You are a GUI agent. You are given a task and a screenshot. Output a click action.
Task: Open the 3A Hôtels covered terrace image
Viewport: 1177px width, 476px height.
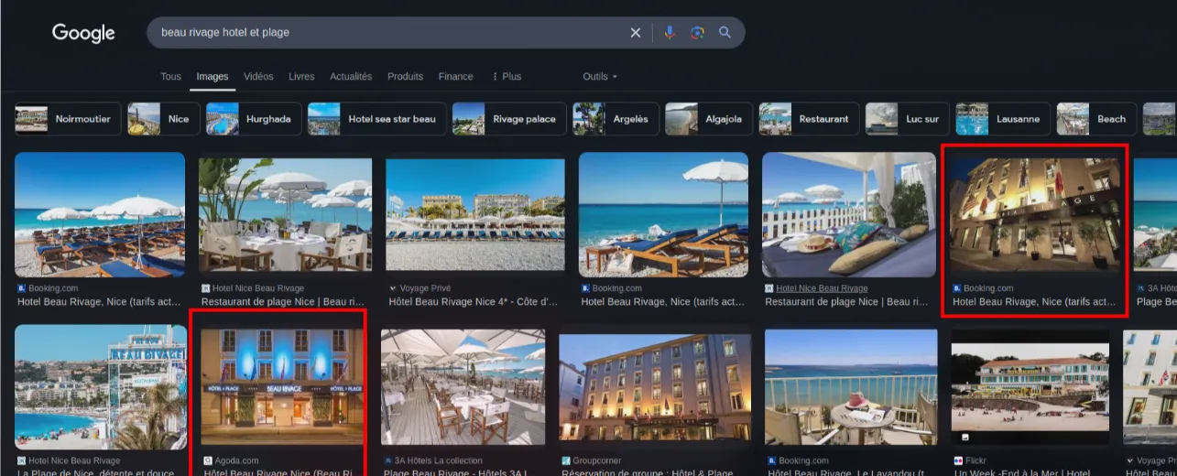coord(463,387)
